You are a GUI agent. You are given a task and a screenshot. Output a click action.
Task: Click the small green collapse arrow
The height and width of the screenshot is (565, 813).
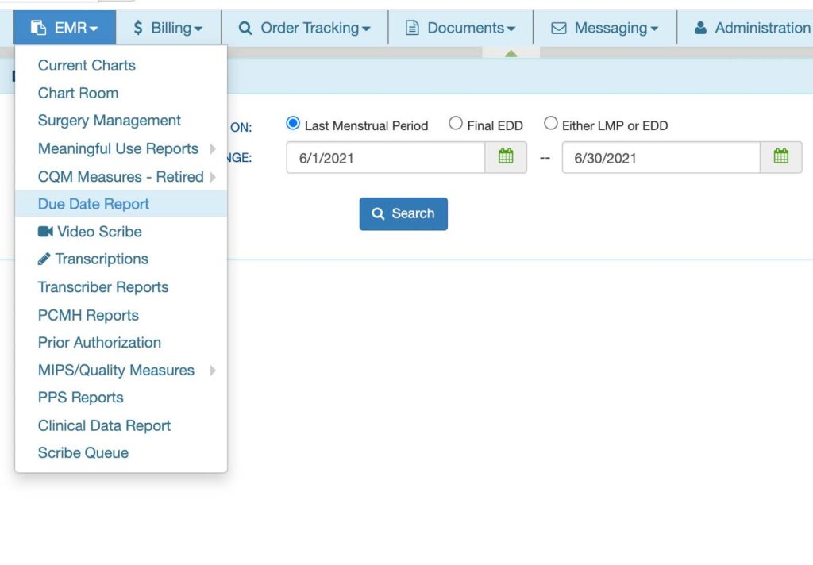tap(511, 54)
